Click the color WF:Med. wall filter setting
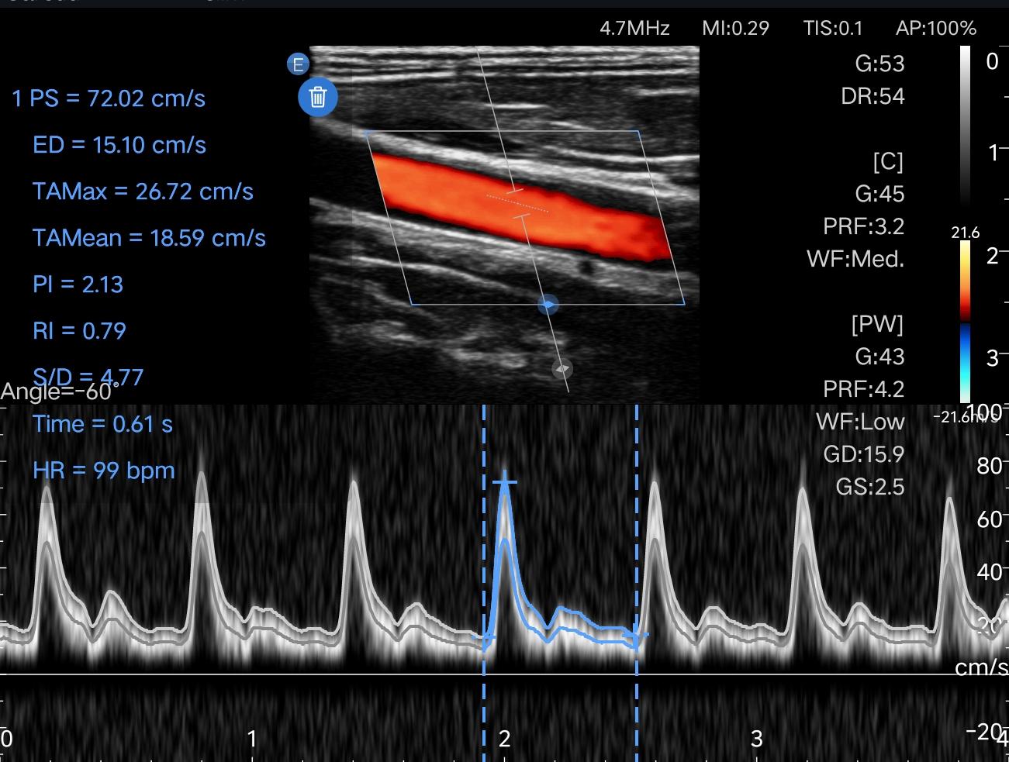The width and height of the screenshot is (1009, 762). point(855,258)
